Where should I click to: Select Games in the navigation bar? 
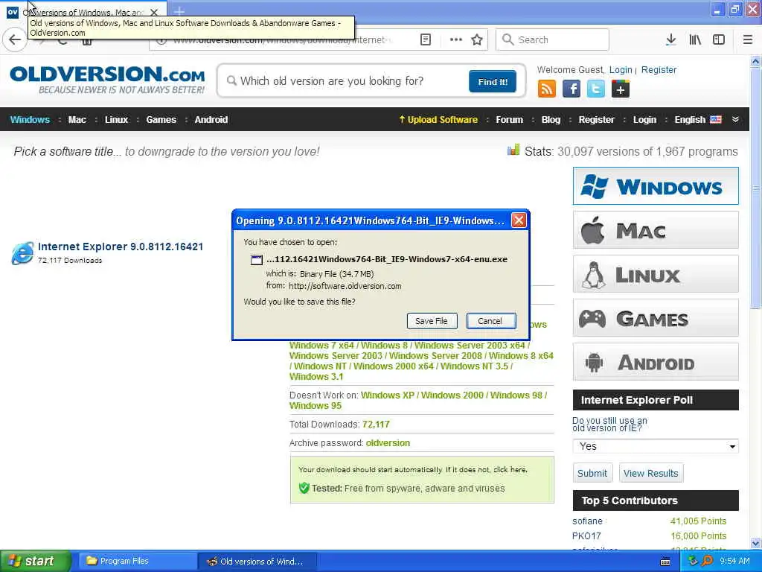161,120
